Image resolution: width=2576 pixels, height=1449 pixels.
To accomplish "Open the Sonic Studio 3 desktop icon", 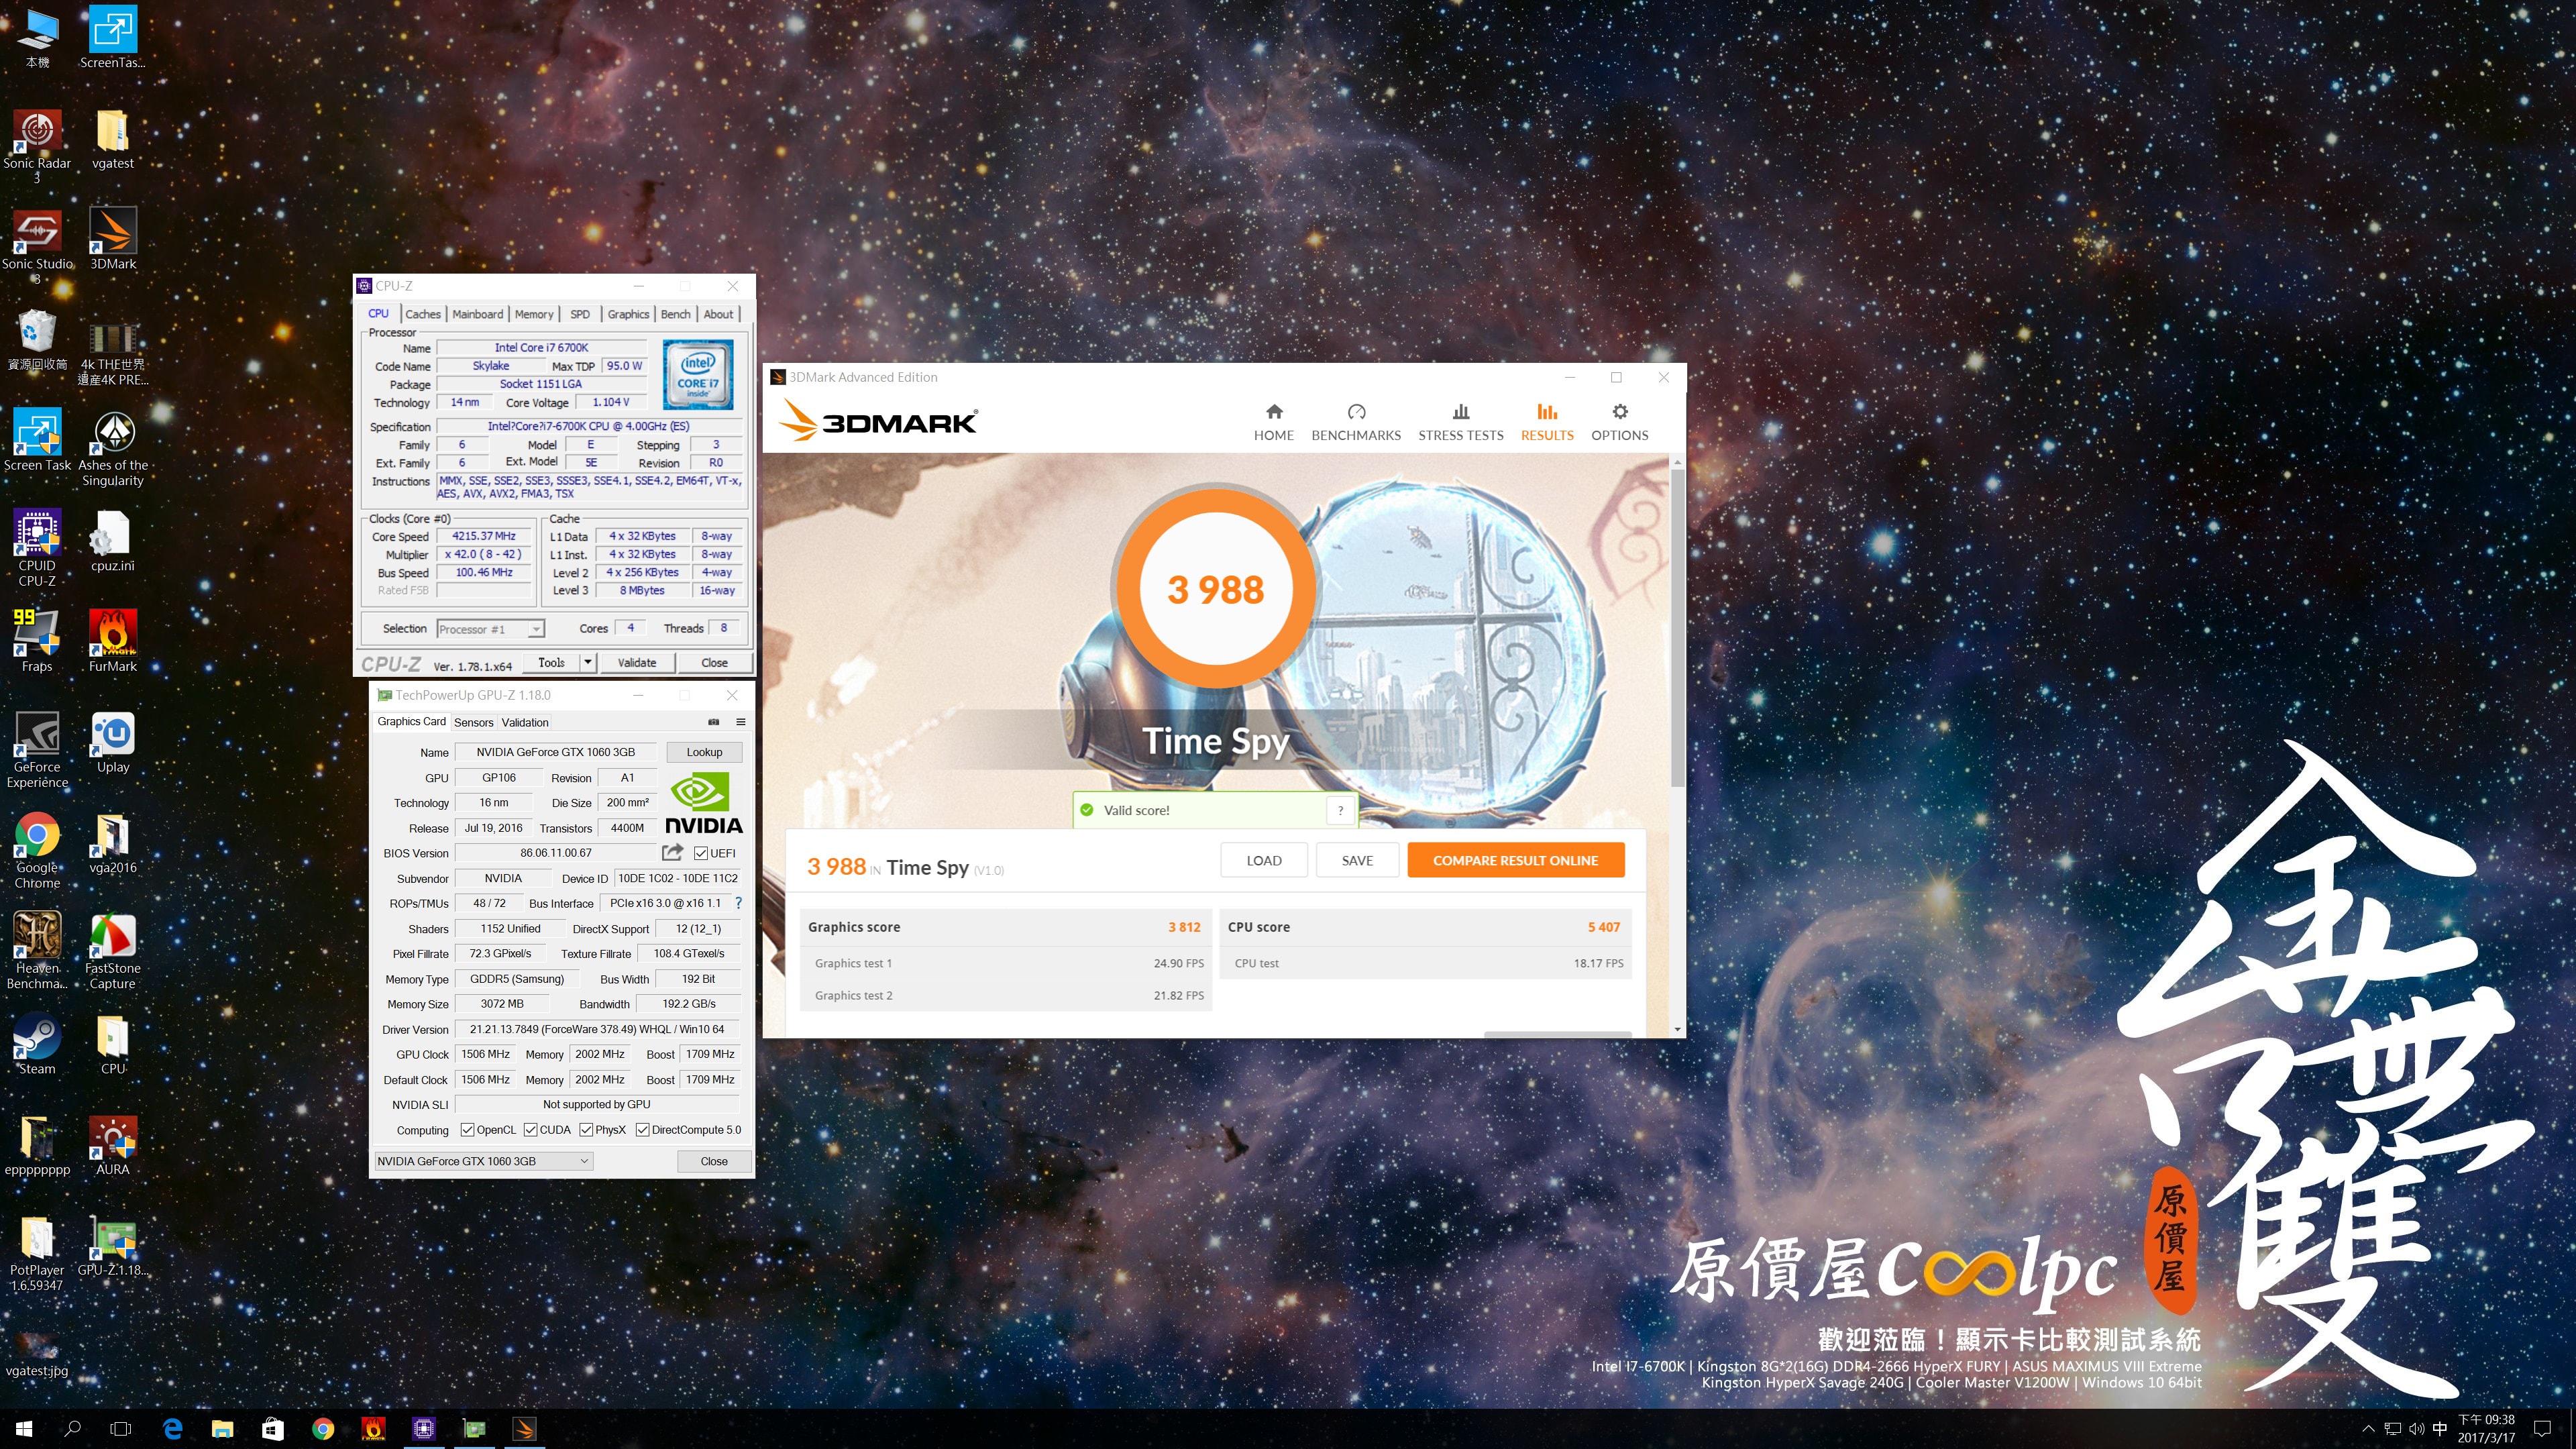I will 37,247.
